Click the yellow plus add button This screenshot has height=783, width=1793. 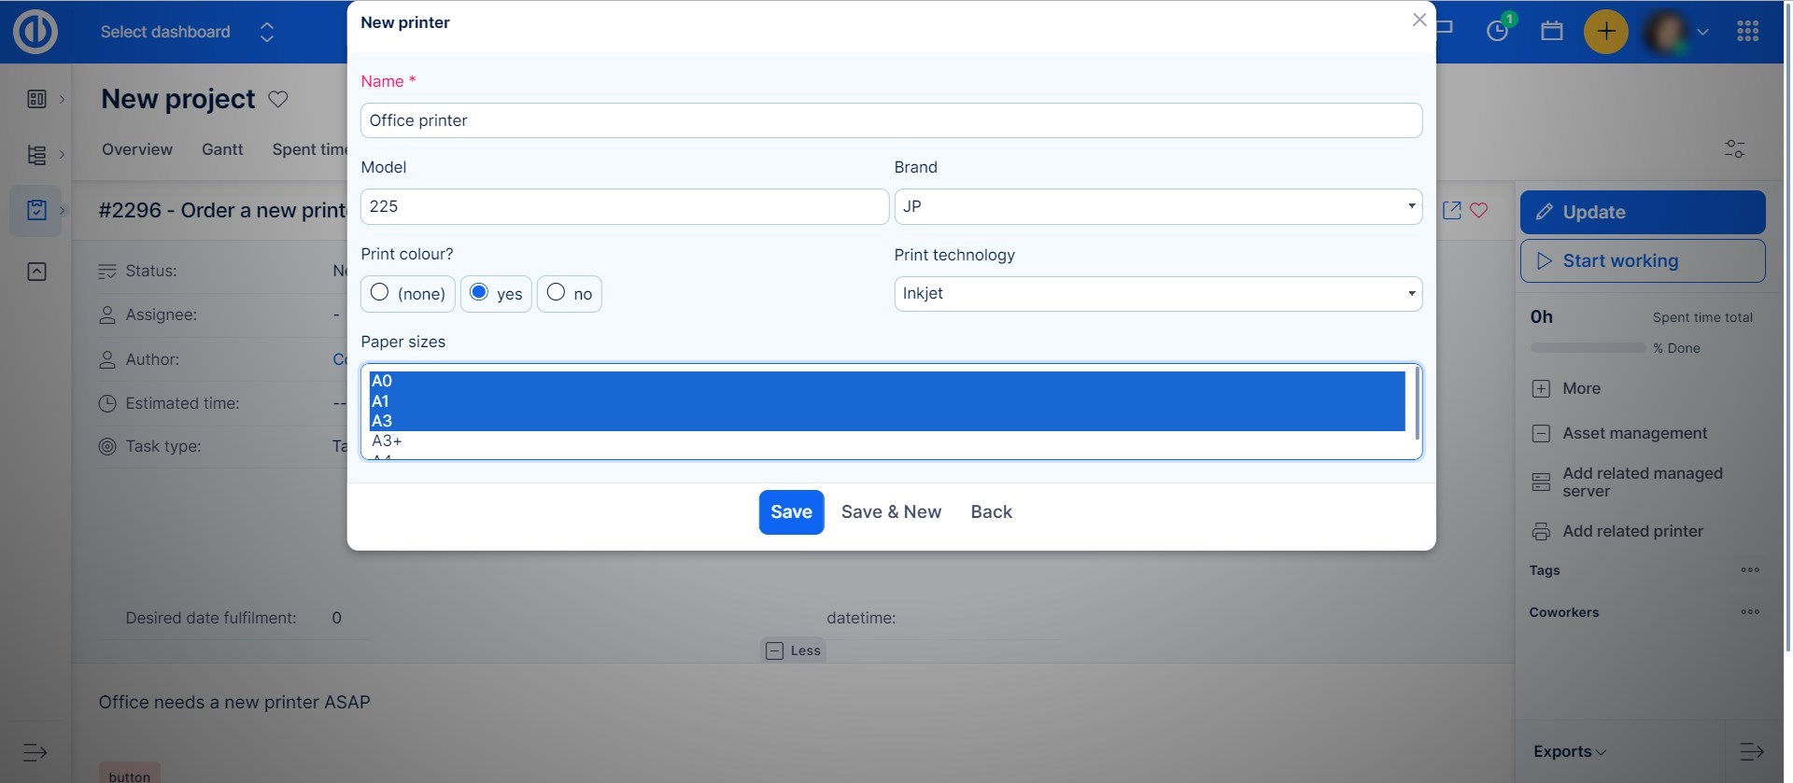1605,32
